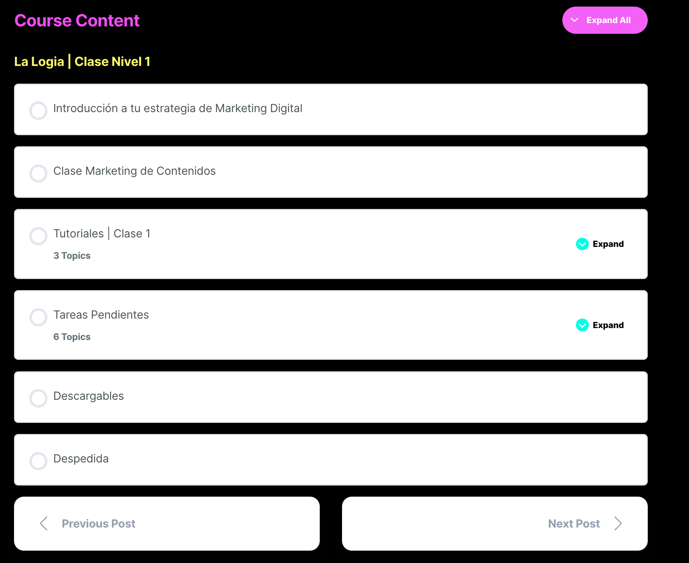The width and height of the screenshot is (689, 563).
Task: Click the Clase Marketing de Contenidos status circle
Action: (x=38, y=173)
